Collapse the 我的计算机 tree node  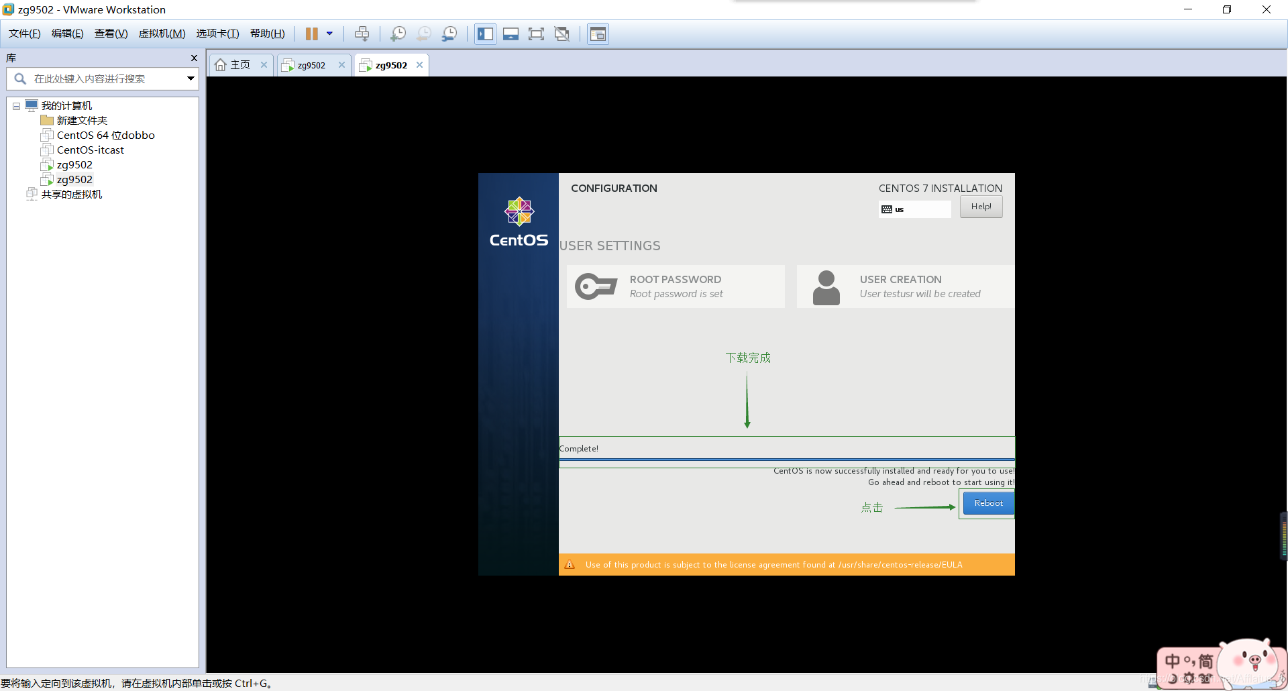click(16, 106)
